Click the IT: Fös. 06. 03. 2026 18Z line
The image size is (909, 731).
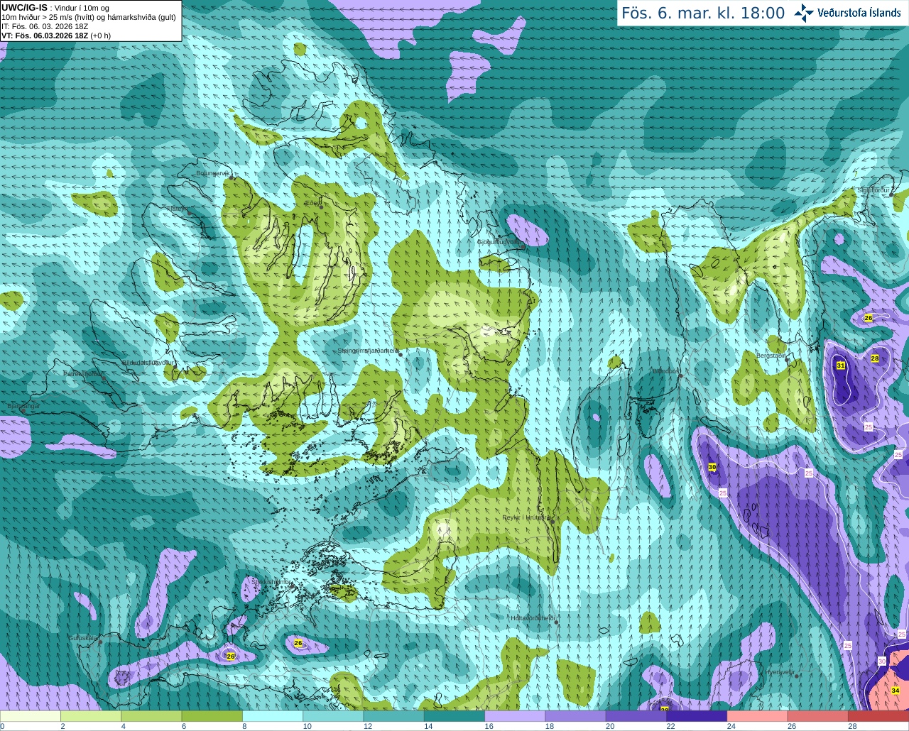pyautogui.click(x=45, y=26)
